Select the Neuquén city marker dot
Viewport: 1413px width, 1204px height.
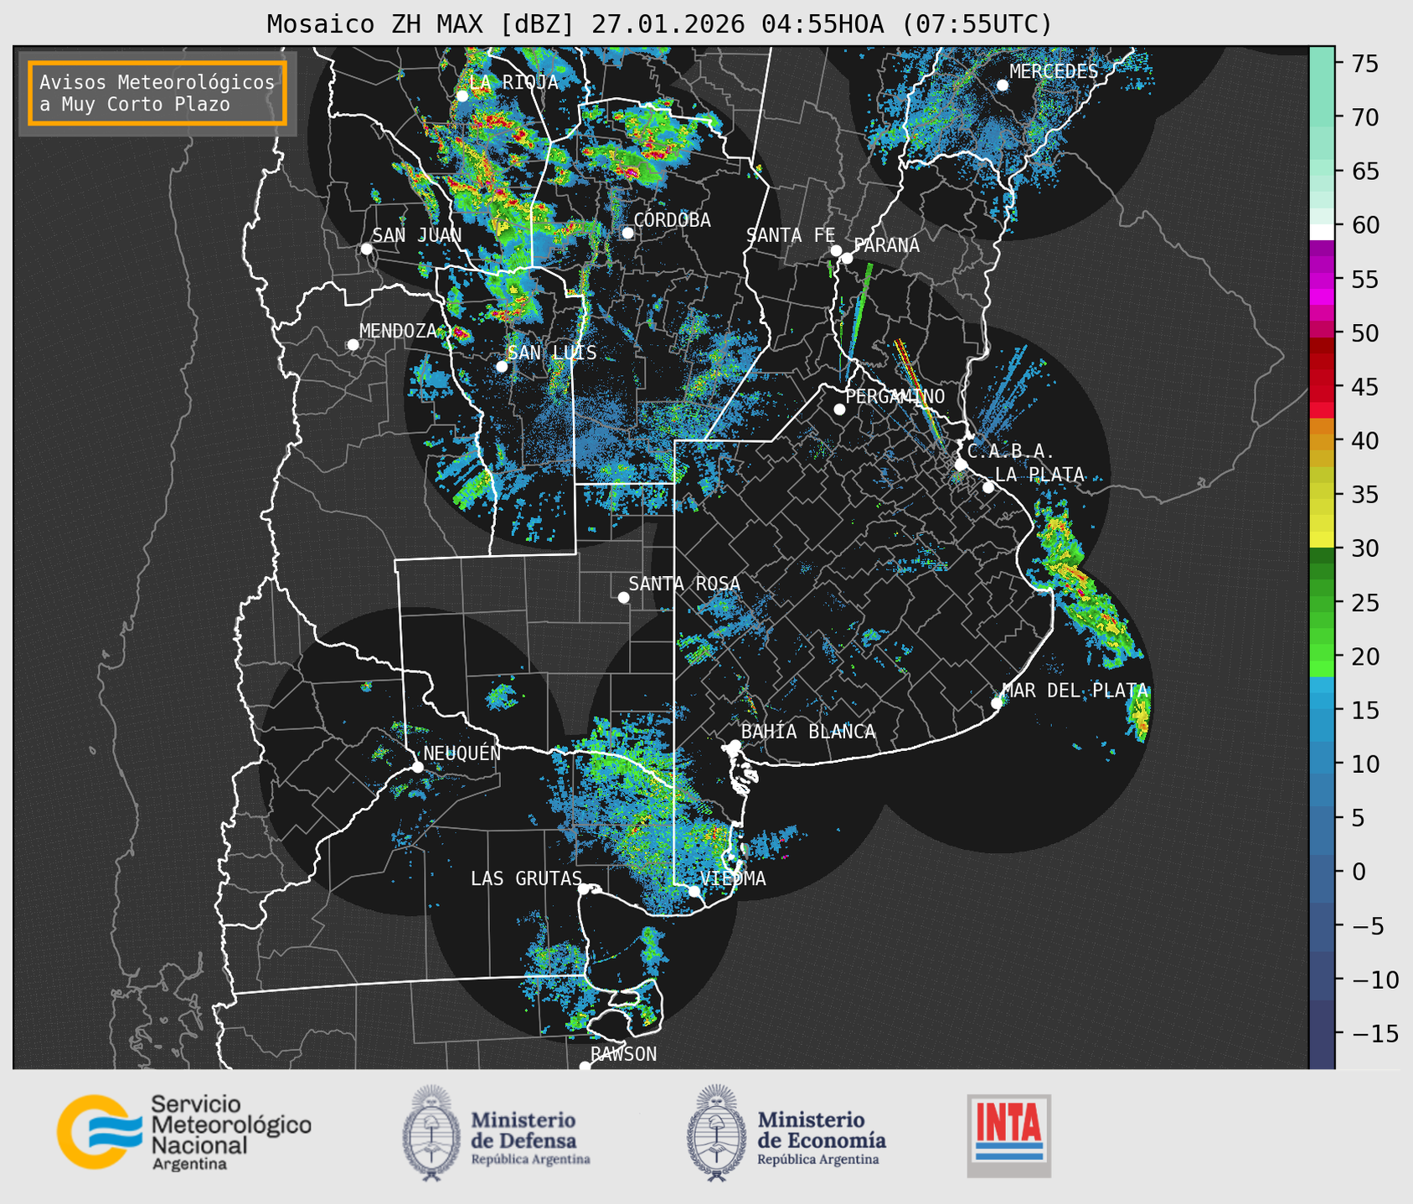[x=417, y=767]
